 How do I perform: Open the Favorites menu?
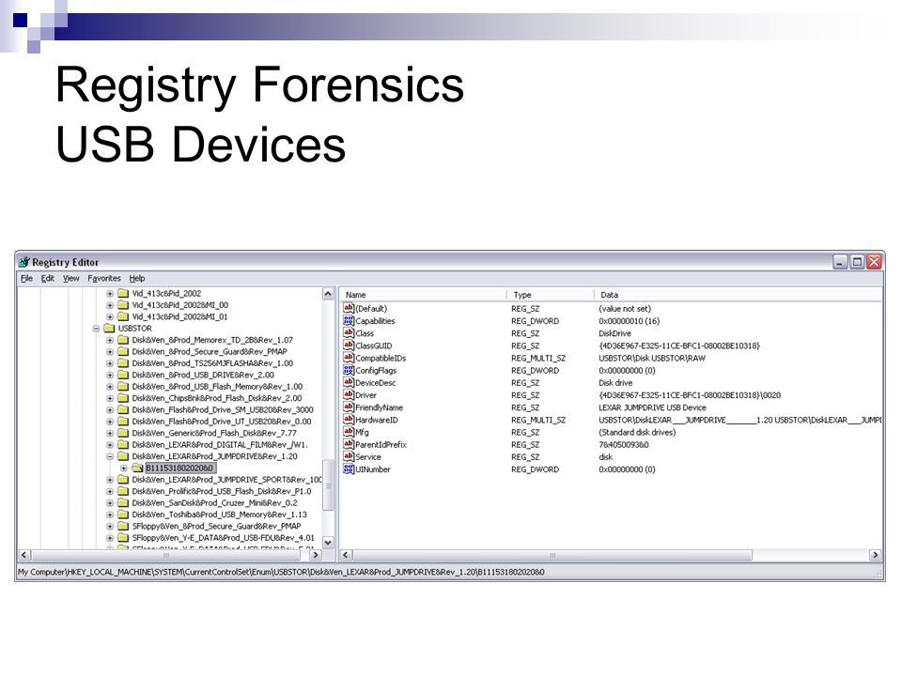pos(104,278)
